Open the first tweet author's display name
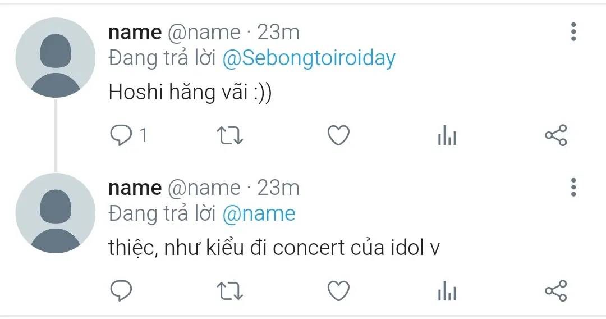Screen dimensions: 606x319 point(135,33)
